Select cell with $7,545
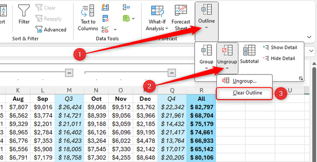Screen dimensions: 317x162 click(96, 149)
